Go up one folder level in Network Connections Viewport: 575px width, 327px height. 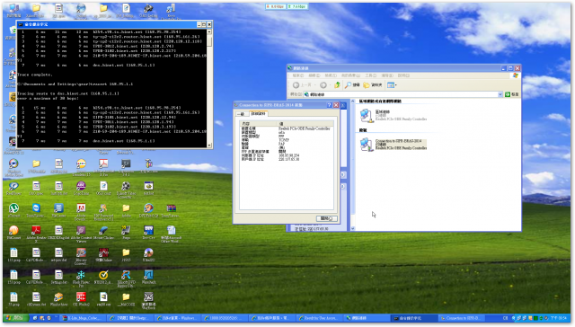(337, 85)
